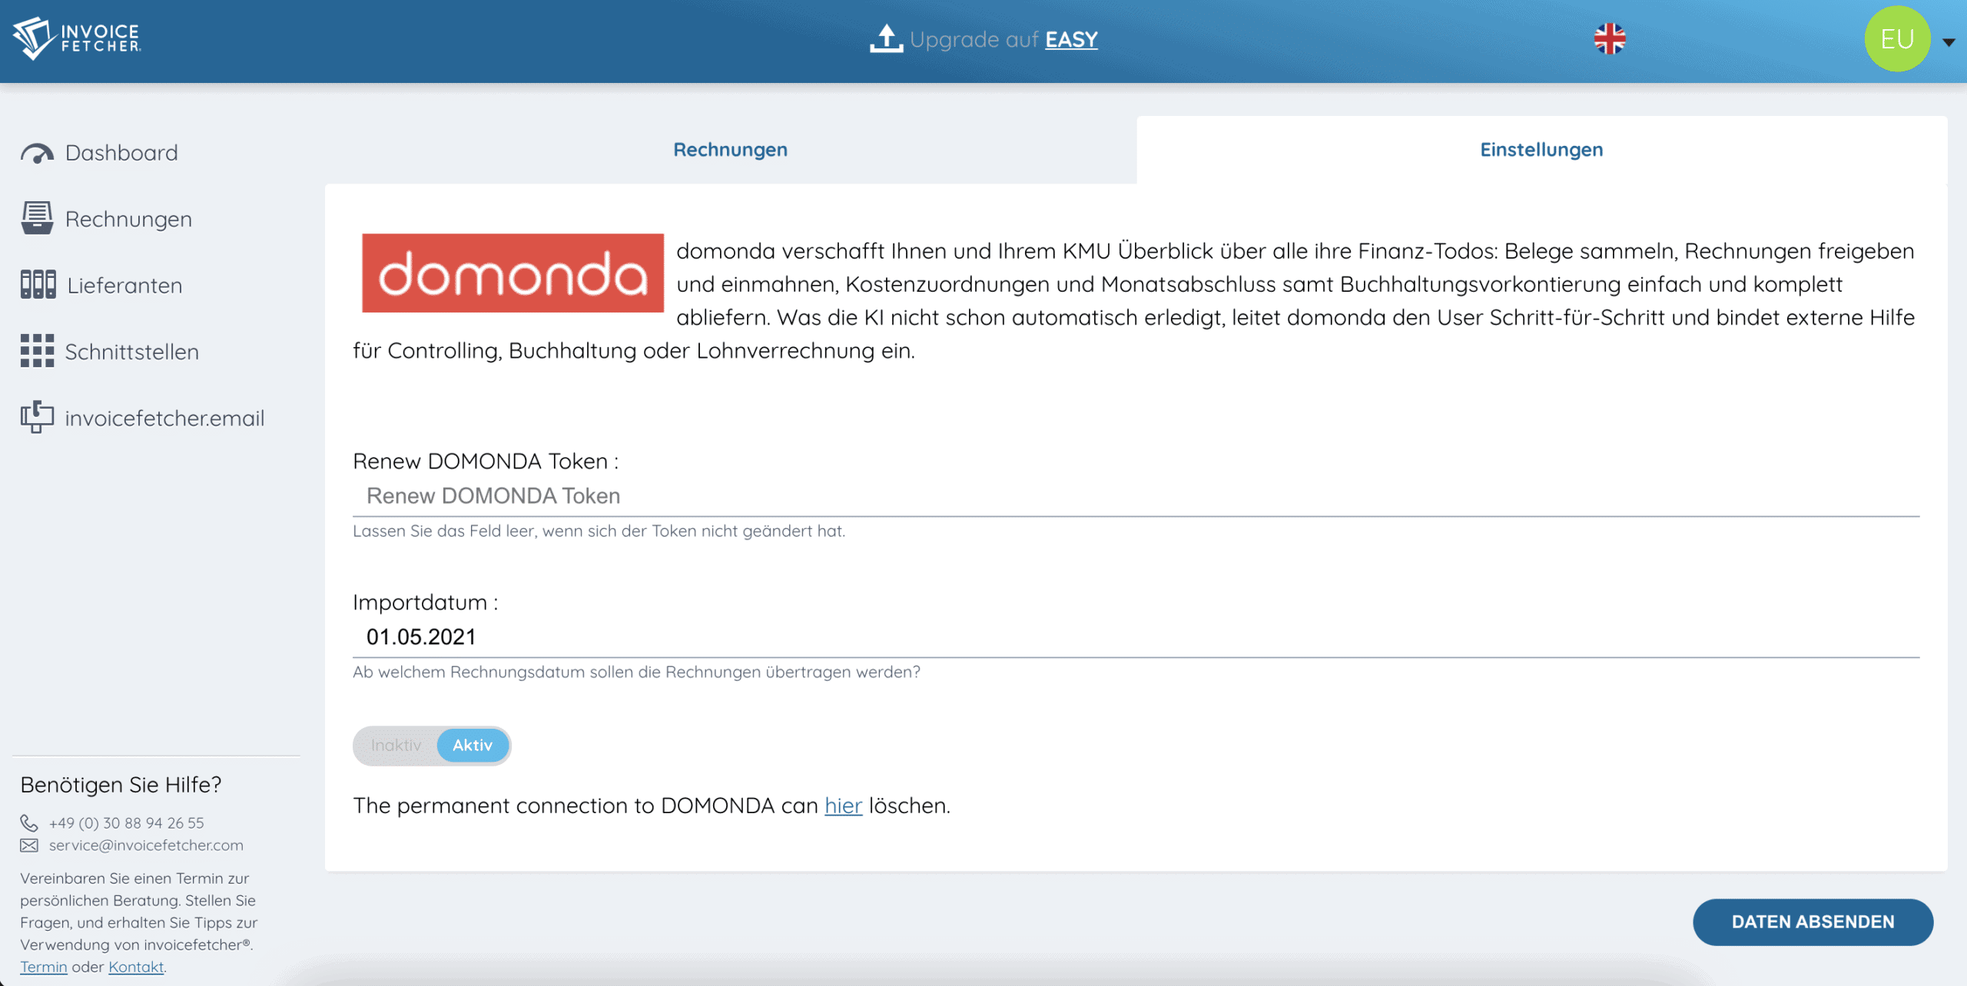Click the phone number +49 (0) 30 88 94 26 55
Viewport: 1967px width, 986px height.
pos(127,823)
